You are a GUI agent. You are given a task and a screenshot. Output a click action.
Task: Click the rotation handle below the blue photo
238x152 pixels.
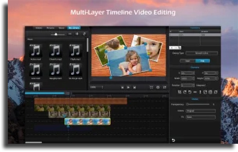[111, 78]
